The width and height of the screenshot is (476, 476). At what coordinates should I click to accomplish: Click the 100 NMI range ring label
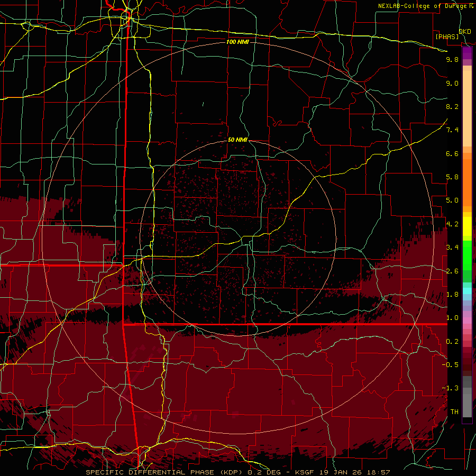coord(237,42)
